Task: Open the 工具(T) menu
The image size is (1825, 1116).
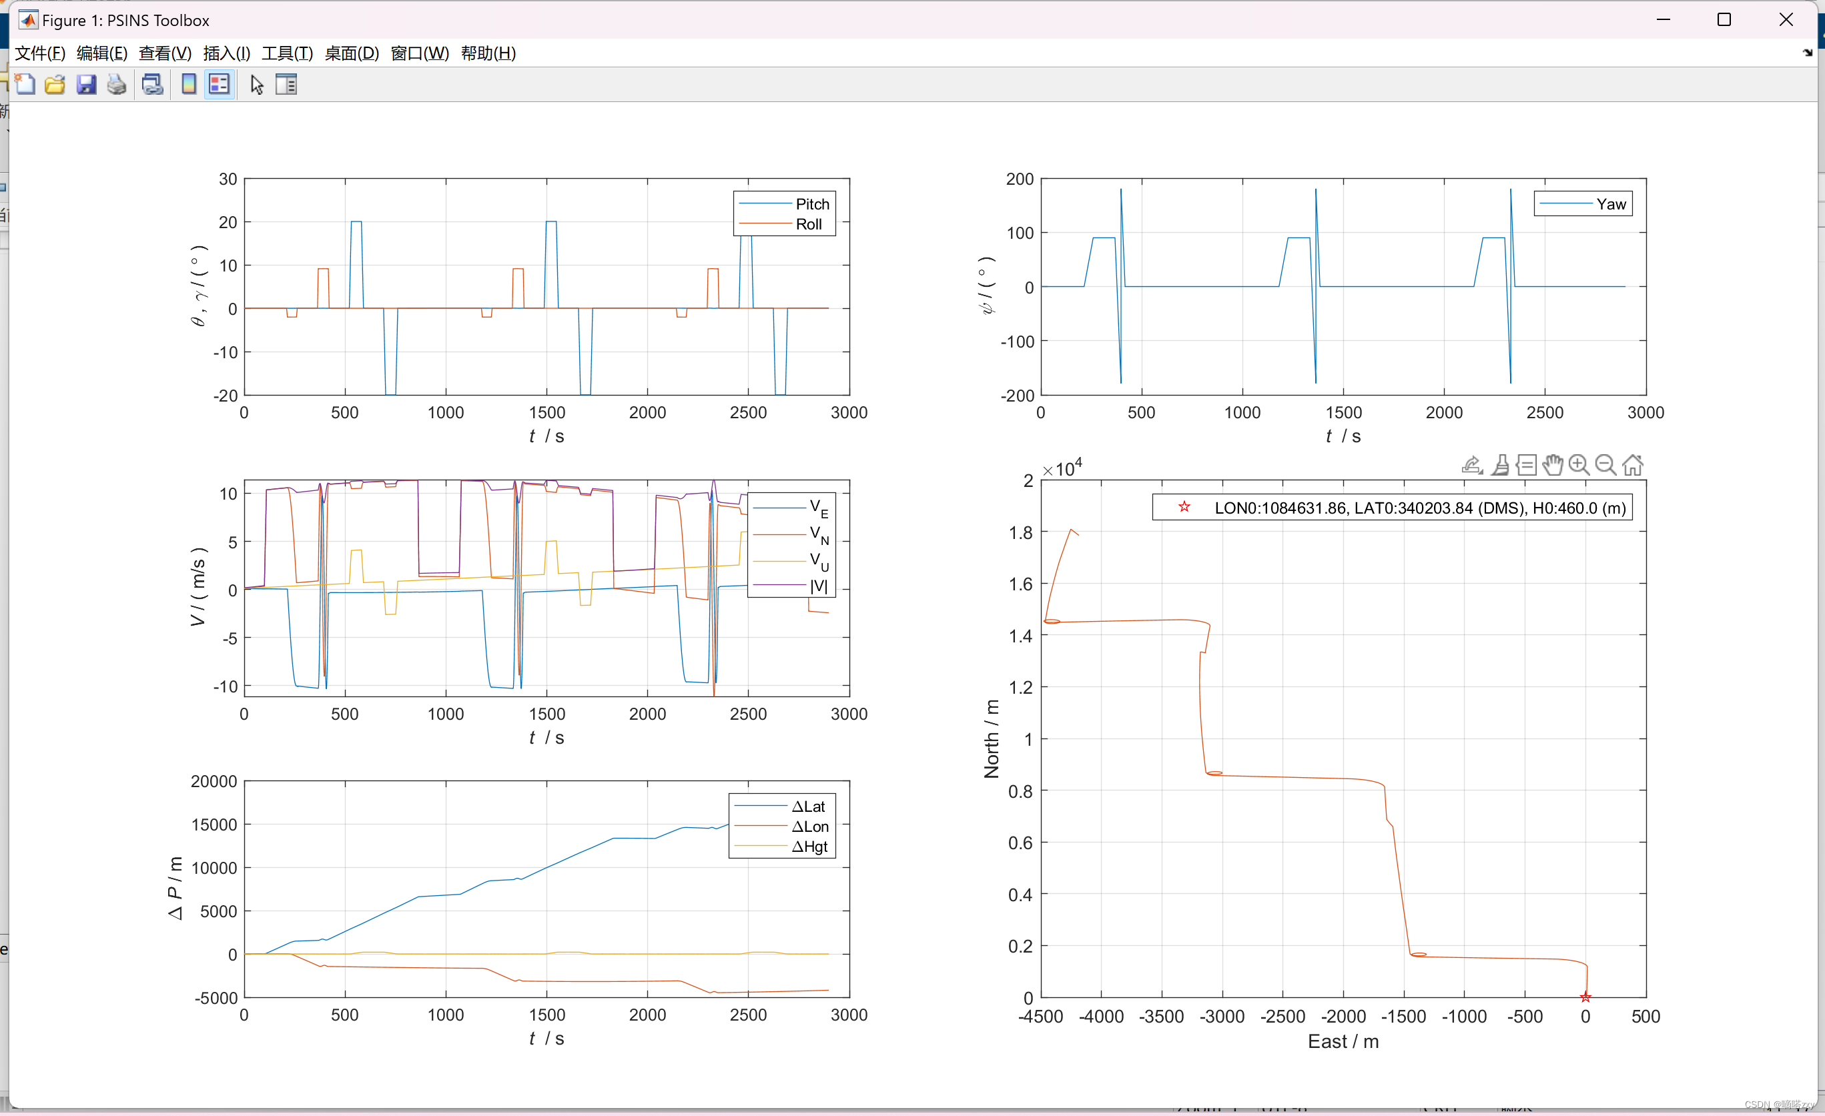Action: 287,53
